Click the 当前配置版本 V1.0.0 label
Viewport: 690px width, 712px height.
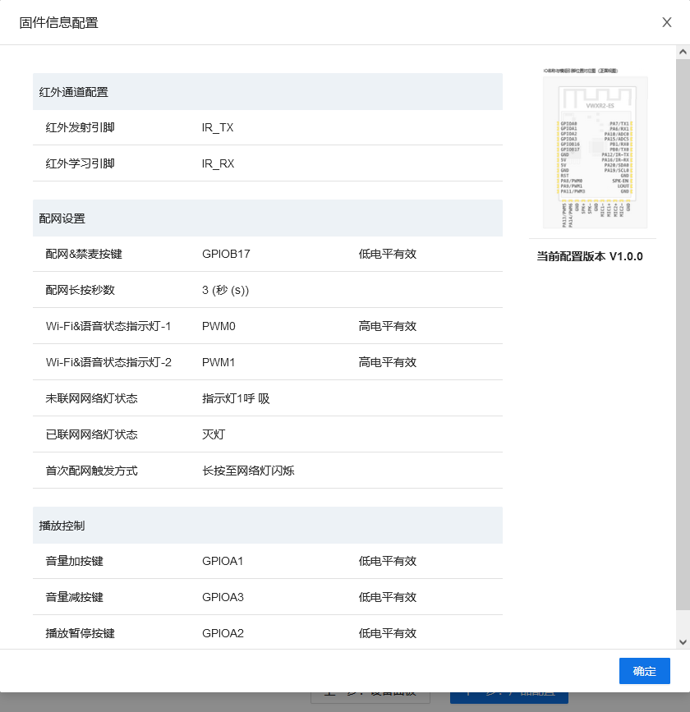590,256
